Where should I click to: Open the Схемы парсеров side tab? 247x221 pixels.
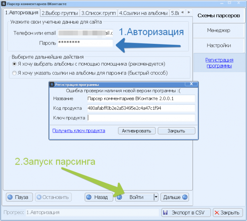219,15
